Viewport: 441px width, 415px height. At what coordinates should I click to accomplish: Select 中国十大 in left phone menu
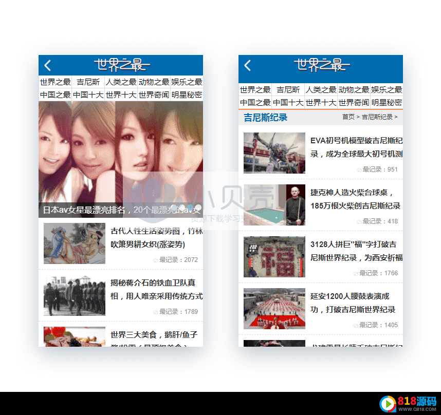88,95
